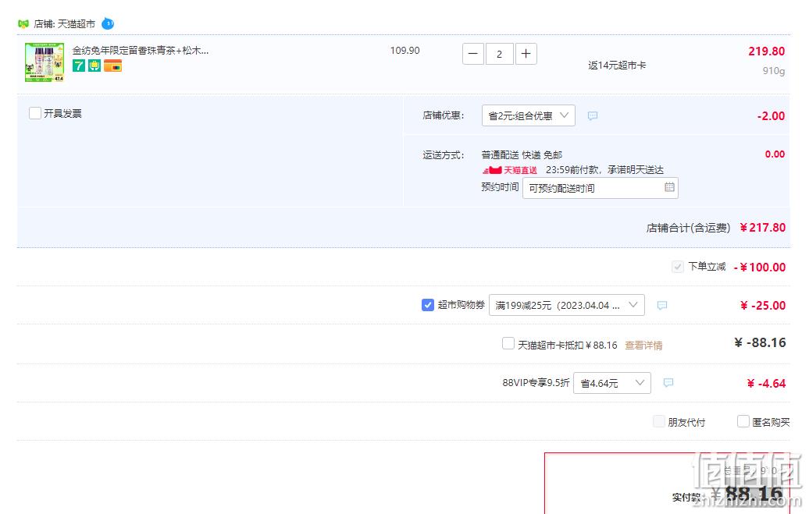Click the -2.00 store discount amount

771,116
